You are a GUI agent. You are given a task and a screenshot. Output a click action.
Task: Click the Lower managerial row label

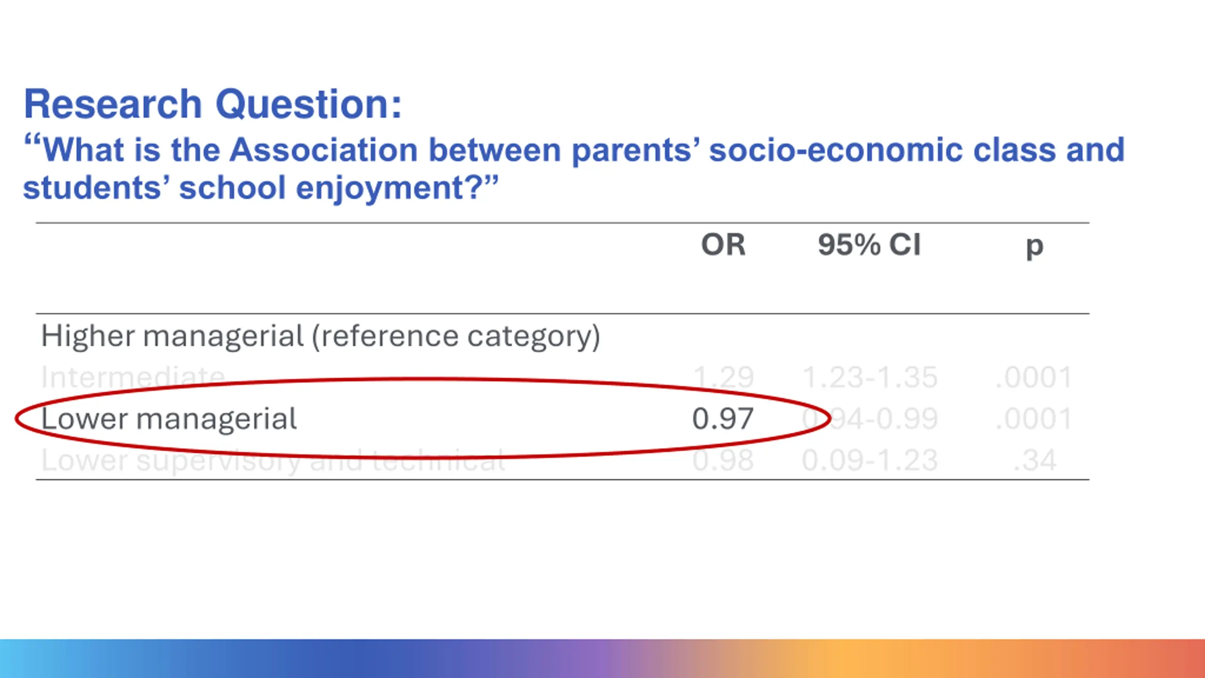click(169, 418)
